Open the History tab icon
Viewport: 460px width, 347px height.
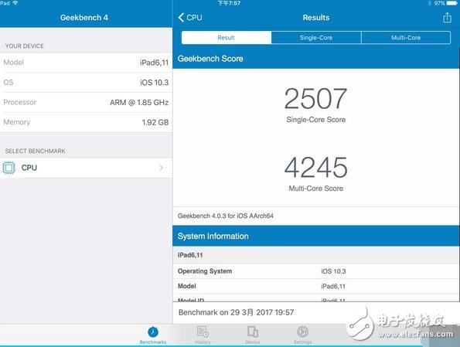203,332
